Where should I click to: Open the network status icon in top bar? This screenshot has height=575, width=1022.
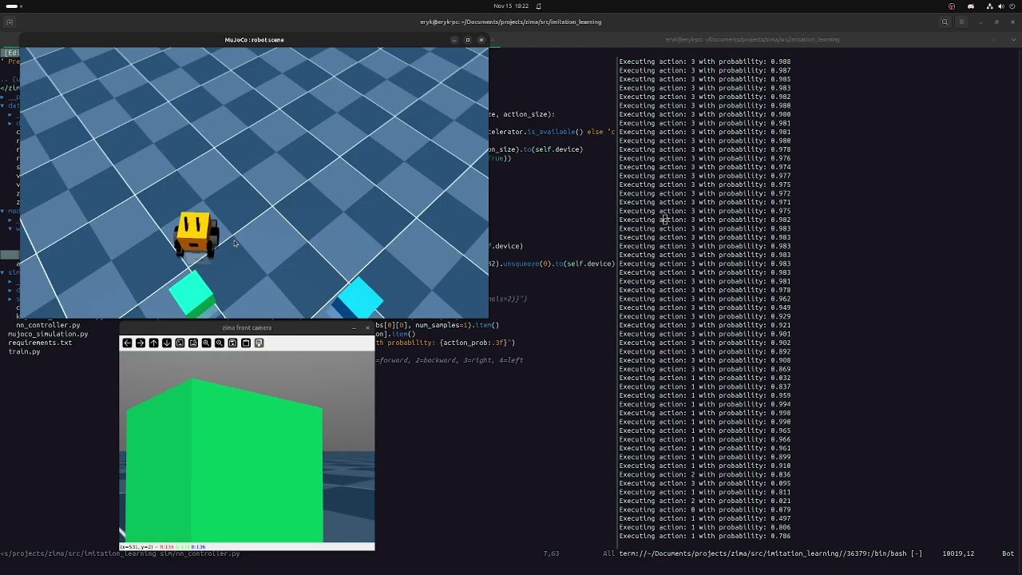coord(990,6)
